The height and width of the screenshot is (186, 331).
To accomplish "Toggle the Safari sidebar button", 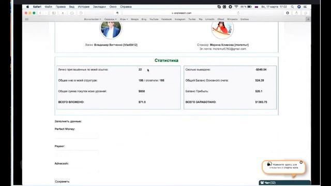I will coord(54,13).
